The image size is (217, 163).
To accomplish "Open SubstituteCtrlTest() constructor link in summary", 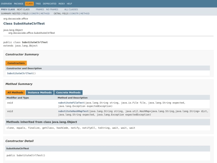I will [21, 73].
